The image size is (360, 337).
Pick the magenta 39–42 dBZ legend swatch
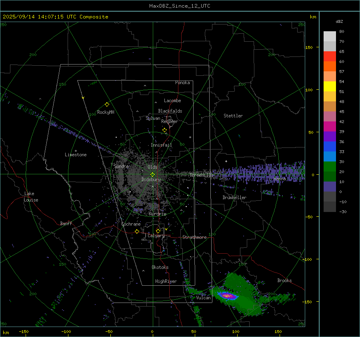[x=330, y=127]
